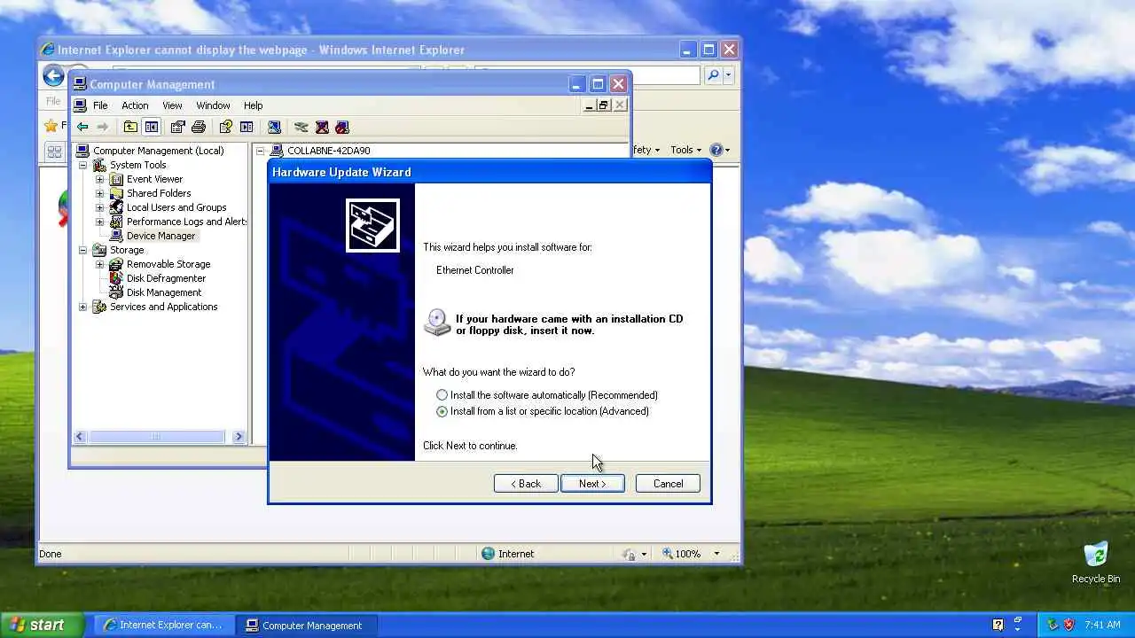The image size is (1135, 638).
Task: Toggle the Show/Hide Action Pane toolbar icon
Action: pos(247,127)
